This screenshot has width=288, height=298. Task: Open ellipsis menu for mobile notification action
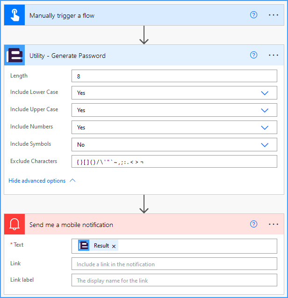(274, 224)
